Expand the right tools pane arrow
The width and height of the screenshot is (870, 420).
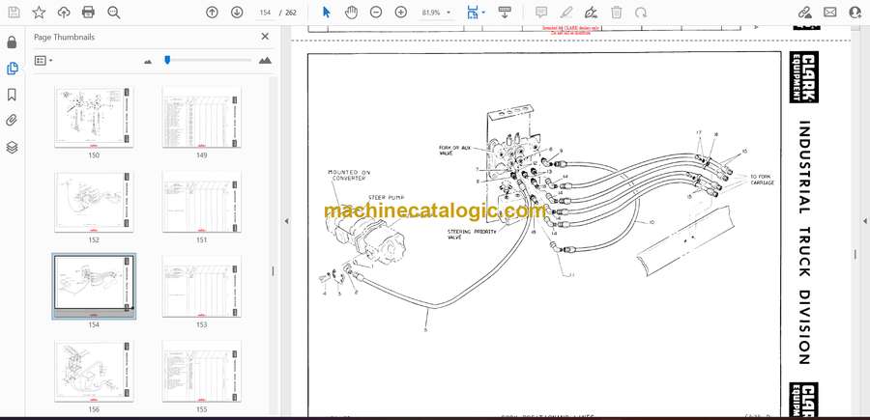click(x=864, y=221)
